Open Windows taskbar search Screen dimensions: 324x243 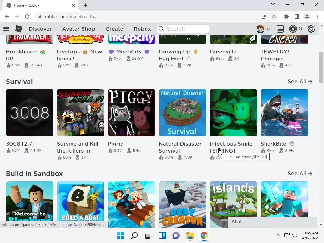pos(134,235)
